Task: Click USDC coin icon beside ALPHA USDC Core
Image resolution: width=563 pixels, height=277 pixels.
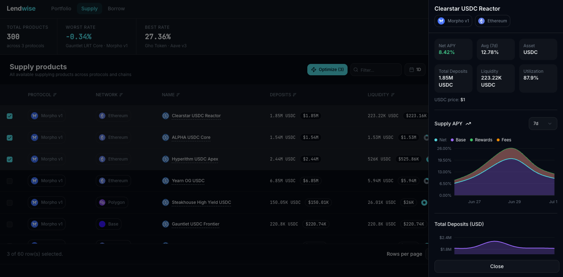Action: click(x=166, y=137)
